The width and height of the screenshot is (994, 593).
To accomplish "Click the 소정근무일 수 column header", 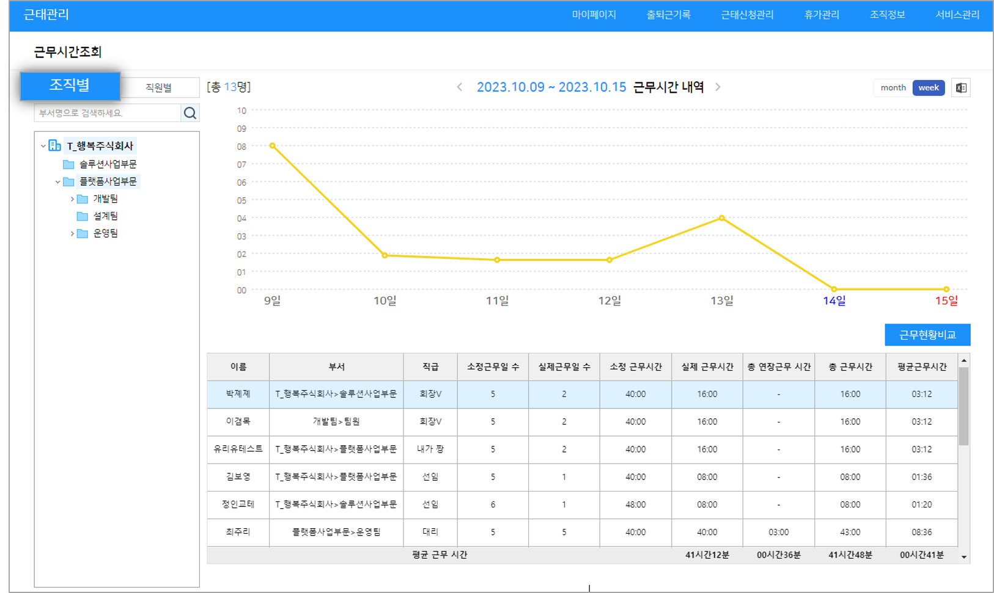I will coord(493,367).
